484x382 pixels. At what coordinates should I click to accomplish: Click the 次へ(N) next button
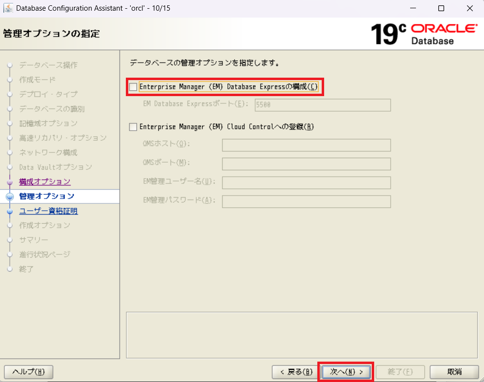[346, 372]
